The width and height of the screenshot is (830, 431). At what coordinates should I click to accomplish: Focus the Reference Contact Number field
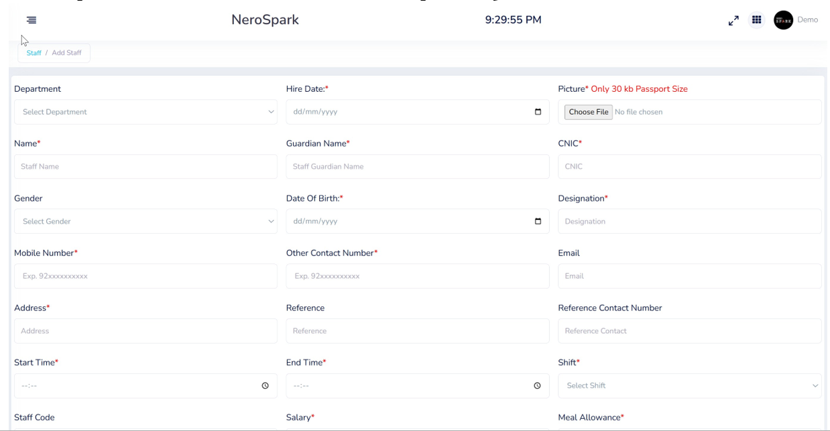click(x=689, y=331)
